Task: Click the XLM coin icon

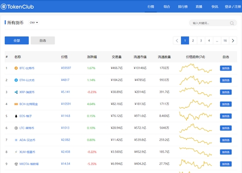Action: tap(16, 152)
